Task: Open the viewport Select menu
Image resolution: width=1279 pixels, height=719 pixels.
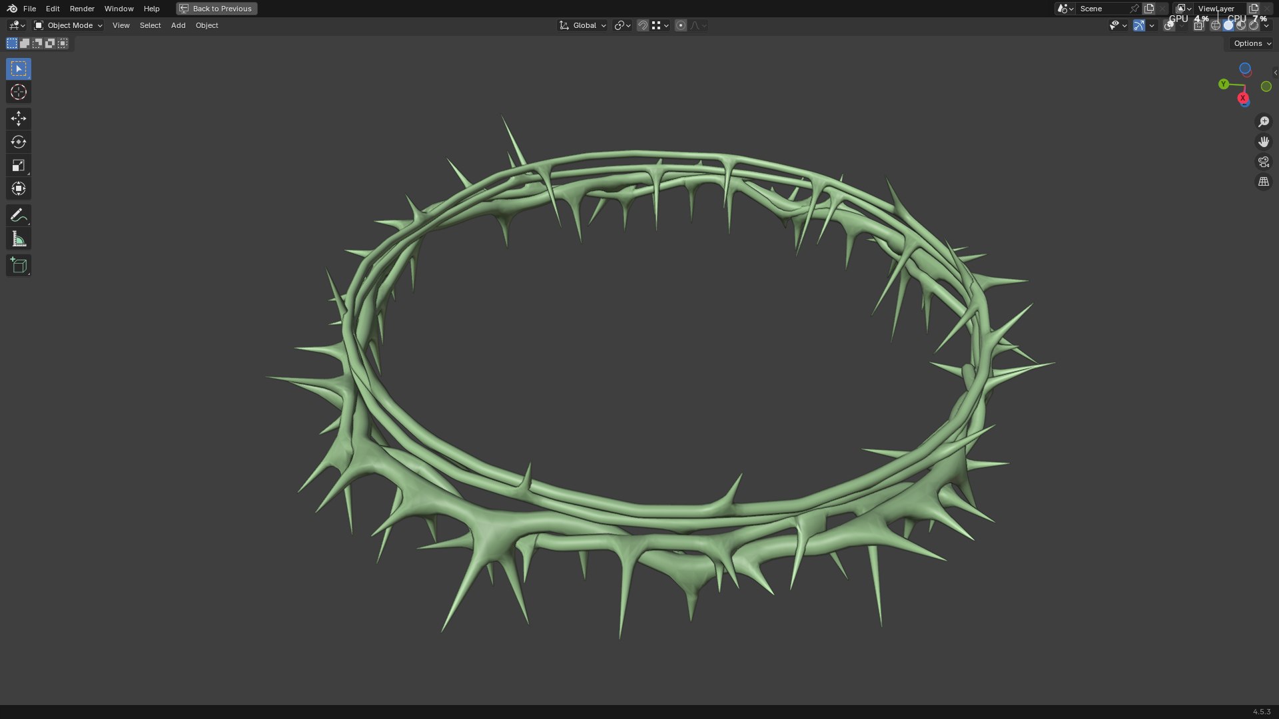Action: pyautogui.click(x=150, y=25)
